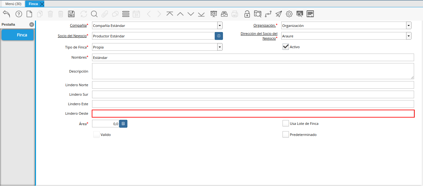Select the Finca side tab
This screenshot has height=186, width=423.
coord(18,35)
